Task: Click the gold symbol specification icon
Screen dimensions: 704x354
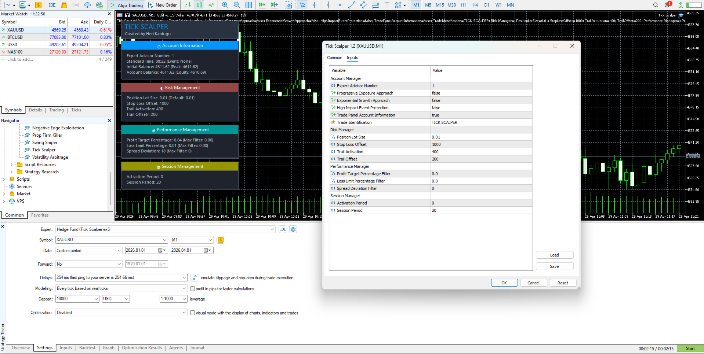Action: click(221, 240)
